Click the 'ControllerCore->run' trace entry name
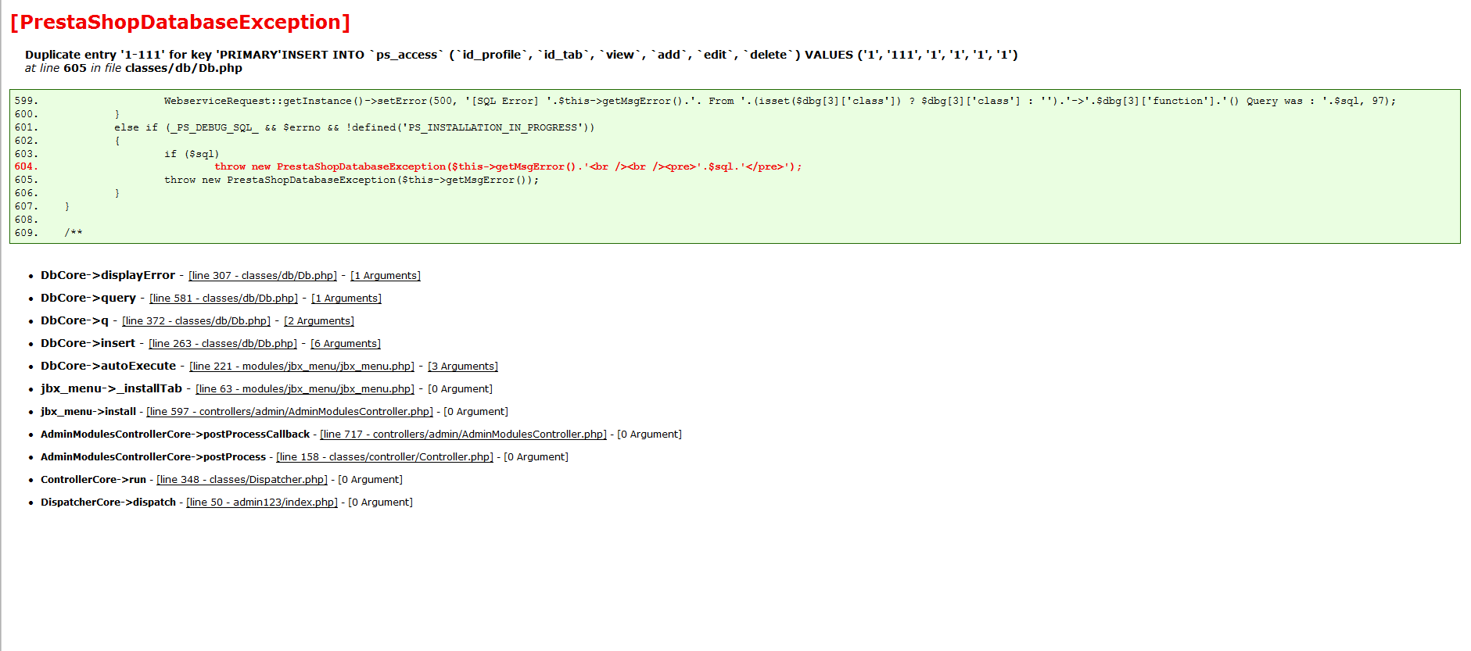1471x651 pixels. coord(93,480)
